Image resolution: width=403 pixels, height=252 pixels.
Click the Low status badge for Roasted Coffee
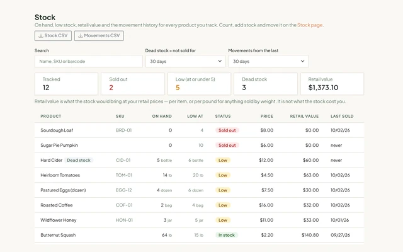click(x=223, y=205)
